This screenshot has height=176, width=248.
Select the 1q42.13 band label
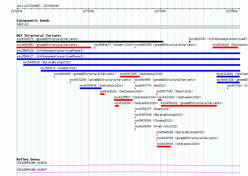pos(23,24)
